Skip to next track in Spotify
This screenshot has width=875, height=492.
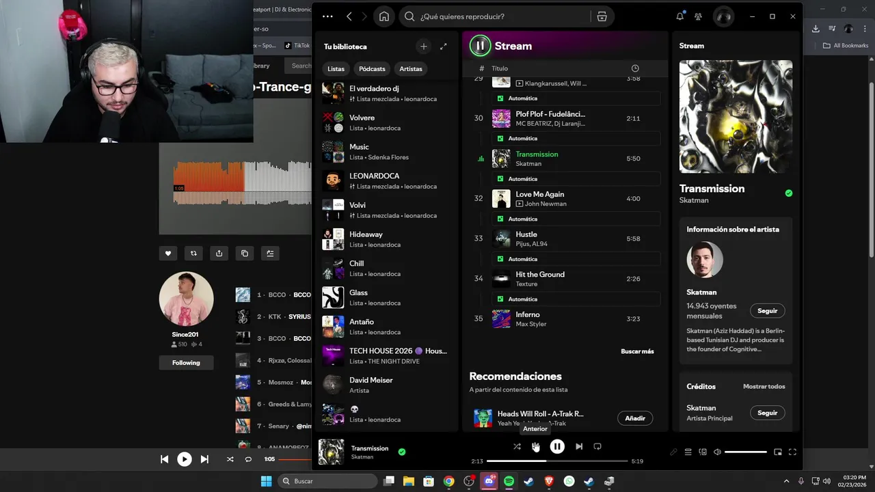(579, 446)
